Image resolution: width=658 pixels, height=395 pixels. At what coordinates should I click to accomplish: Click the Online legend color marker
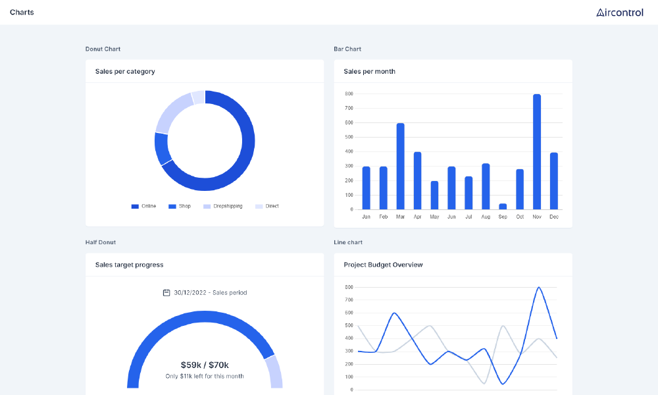134,206
